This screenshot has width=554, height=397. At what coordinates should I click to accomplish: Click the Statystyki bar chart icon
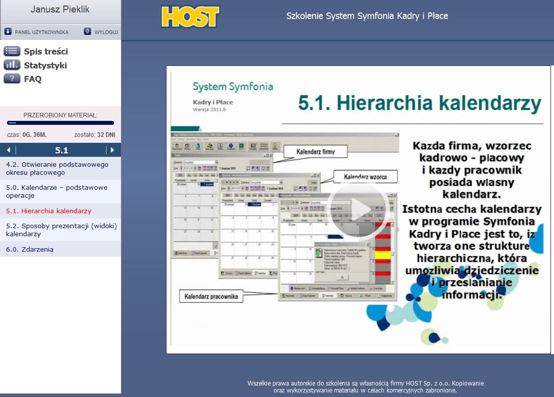coord(12,65)
